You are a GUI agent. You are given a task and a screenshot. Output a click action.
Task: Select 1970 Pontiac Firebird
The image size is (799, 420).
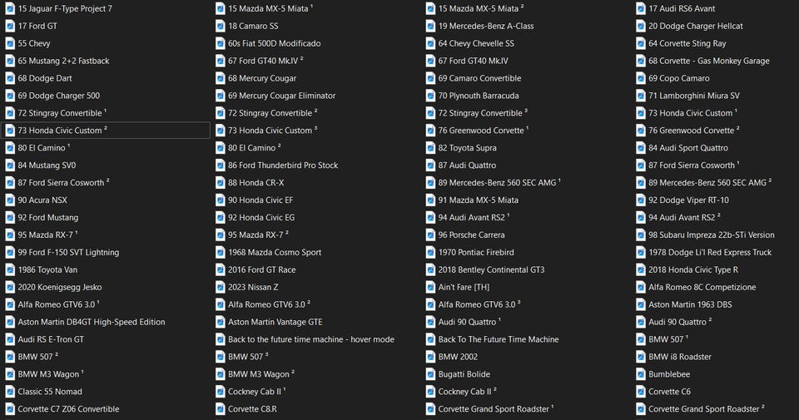476,253
